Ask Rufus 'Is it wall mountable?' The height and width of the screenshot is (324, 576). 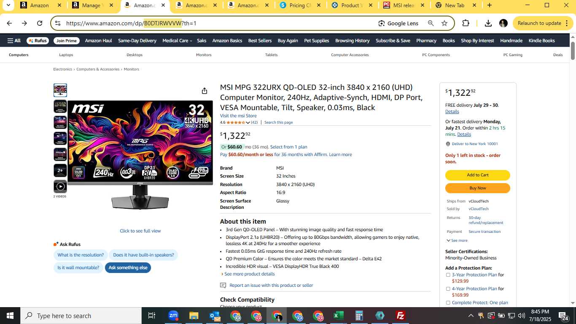[78, 267]
